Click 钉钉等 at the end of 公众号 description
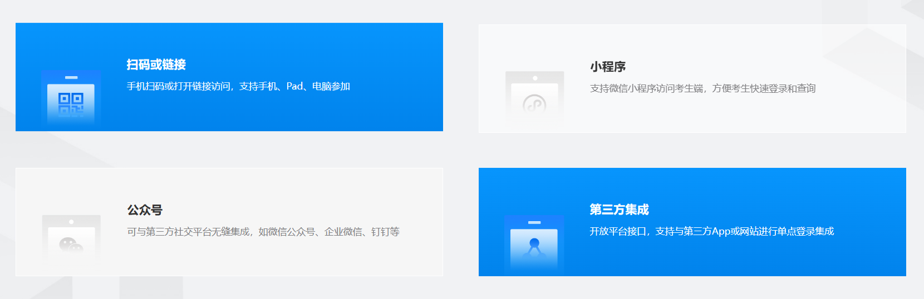Image resolution: width=924 pixels, height=299 pixels. click(385, 232)
